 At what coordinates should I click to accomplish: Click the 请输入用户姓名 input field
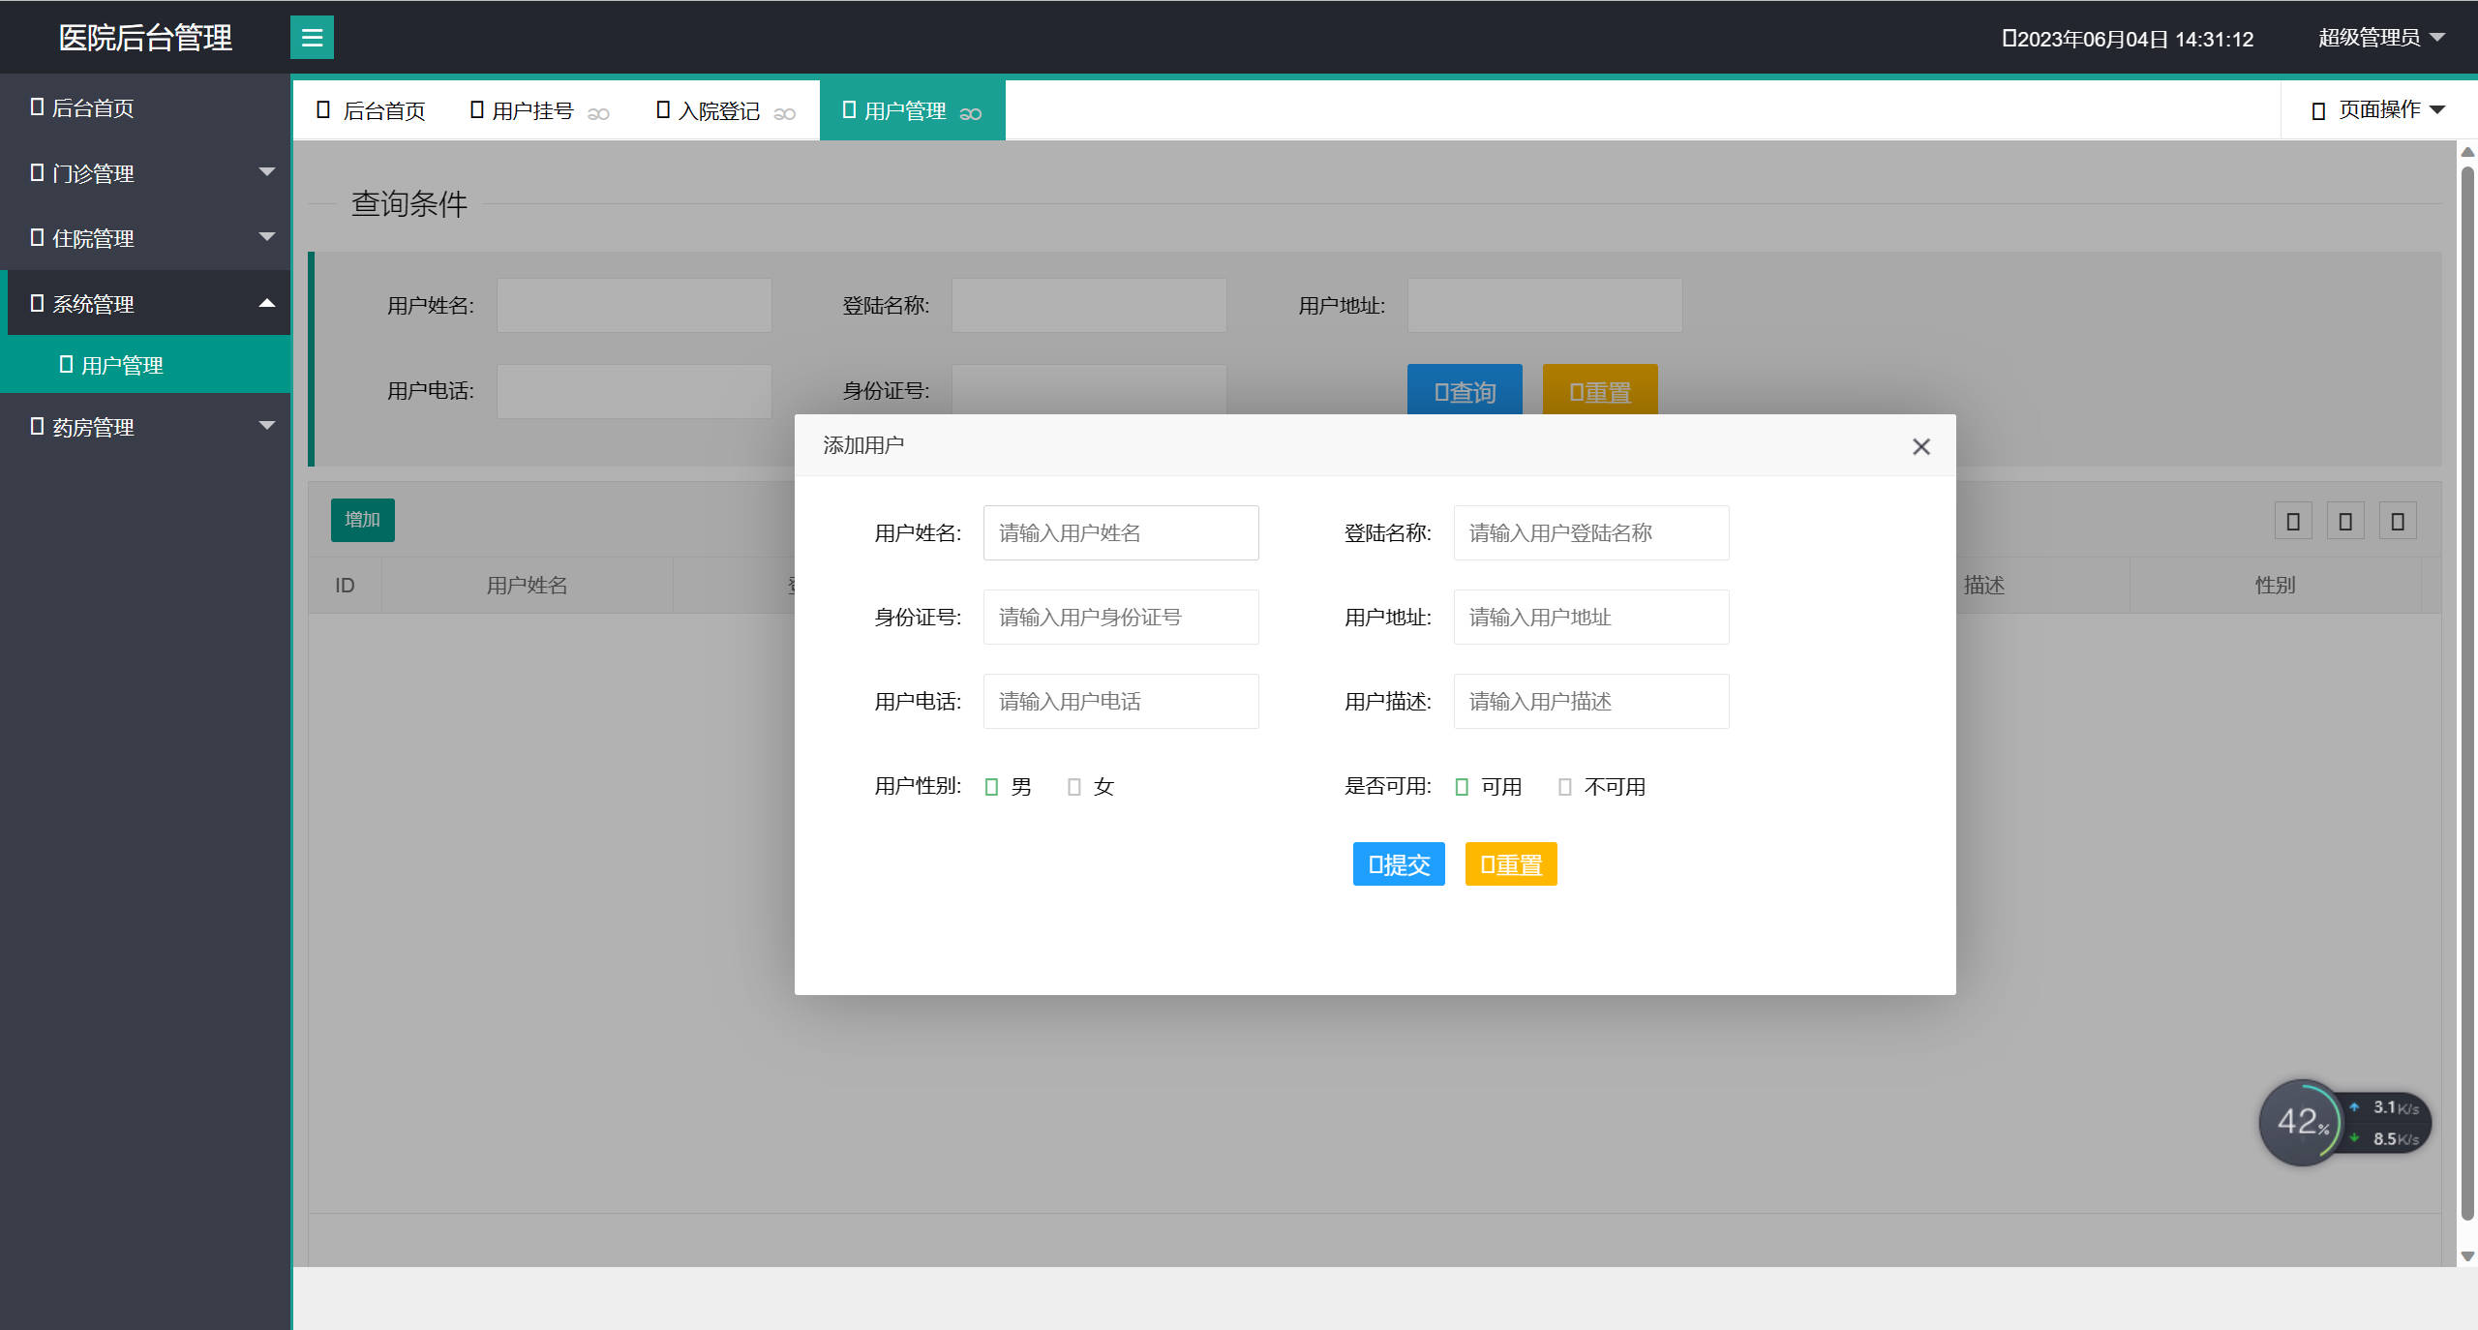tap(1120, 532)
